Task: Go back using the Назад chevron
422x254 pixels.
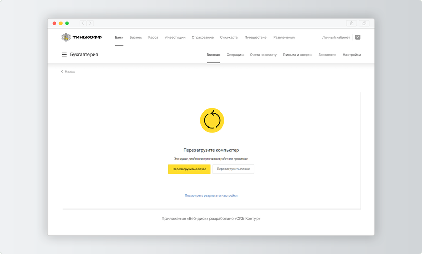Action: (x=62, y=71)
